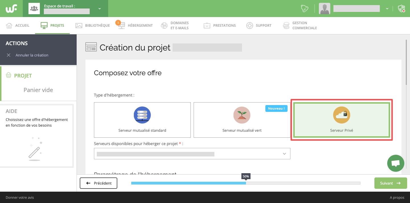
Task: Open the Bibliothèque tab
Action: coord(93,25)
